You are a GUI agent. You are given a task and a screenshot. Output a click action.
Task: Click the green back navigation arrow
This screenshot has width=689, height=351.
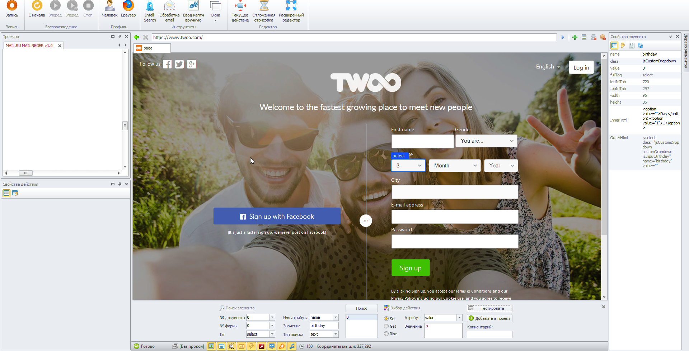coord(136,37)
